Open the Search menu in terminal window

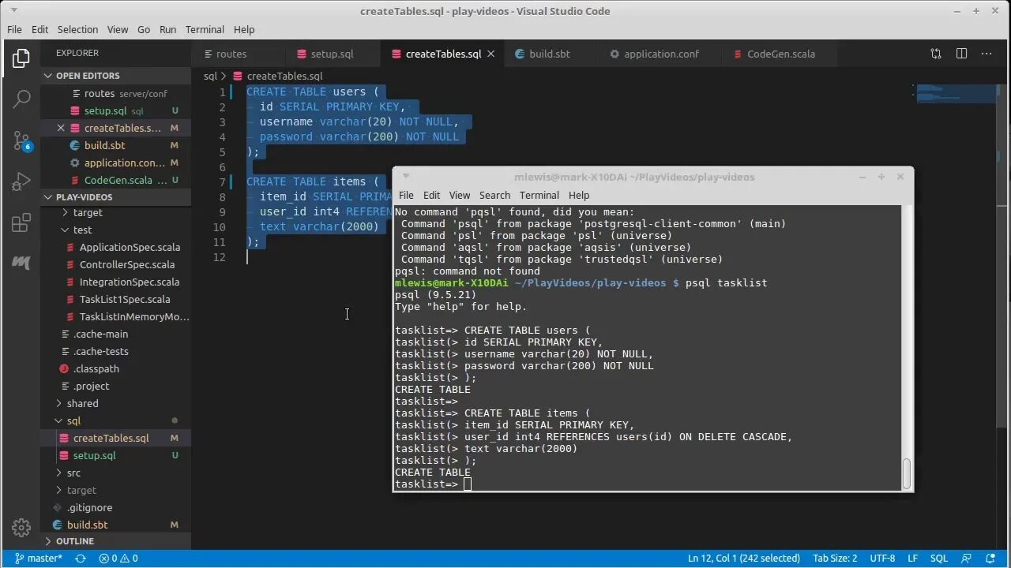pyautogui.click(x=494, y=195)
